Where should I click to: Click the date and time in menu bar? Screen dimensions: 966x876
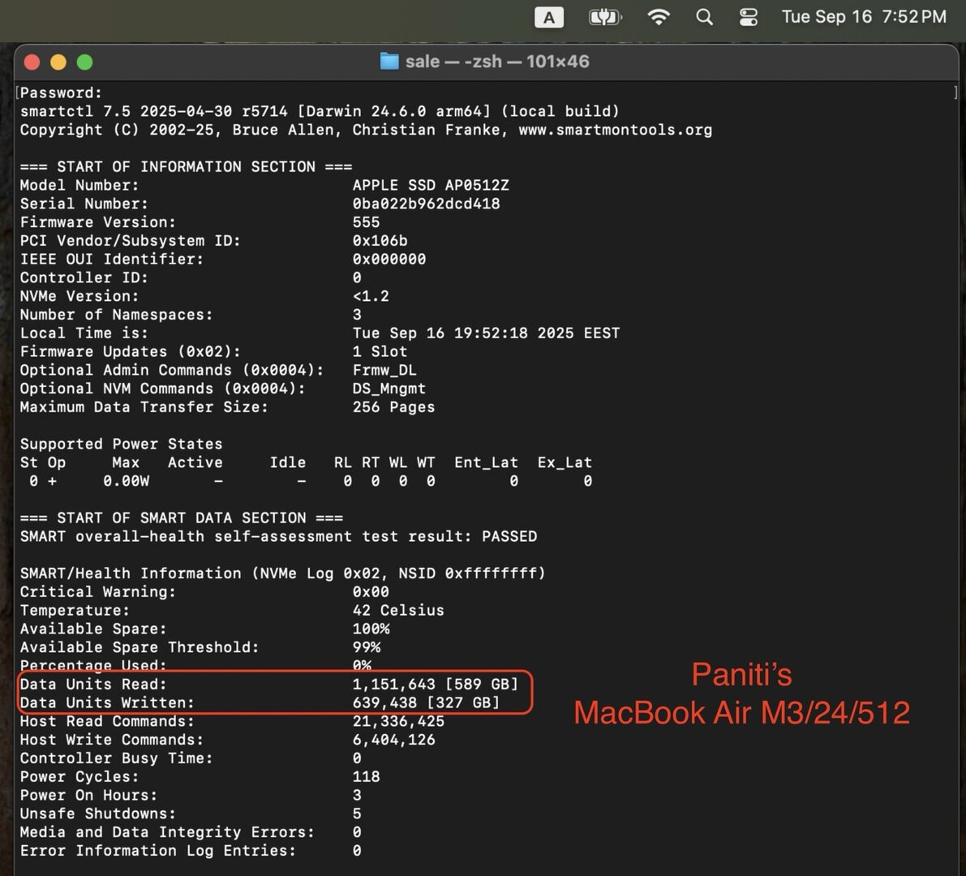tap(864, 17)
